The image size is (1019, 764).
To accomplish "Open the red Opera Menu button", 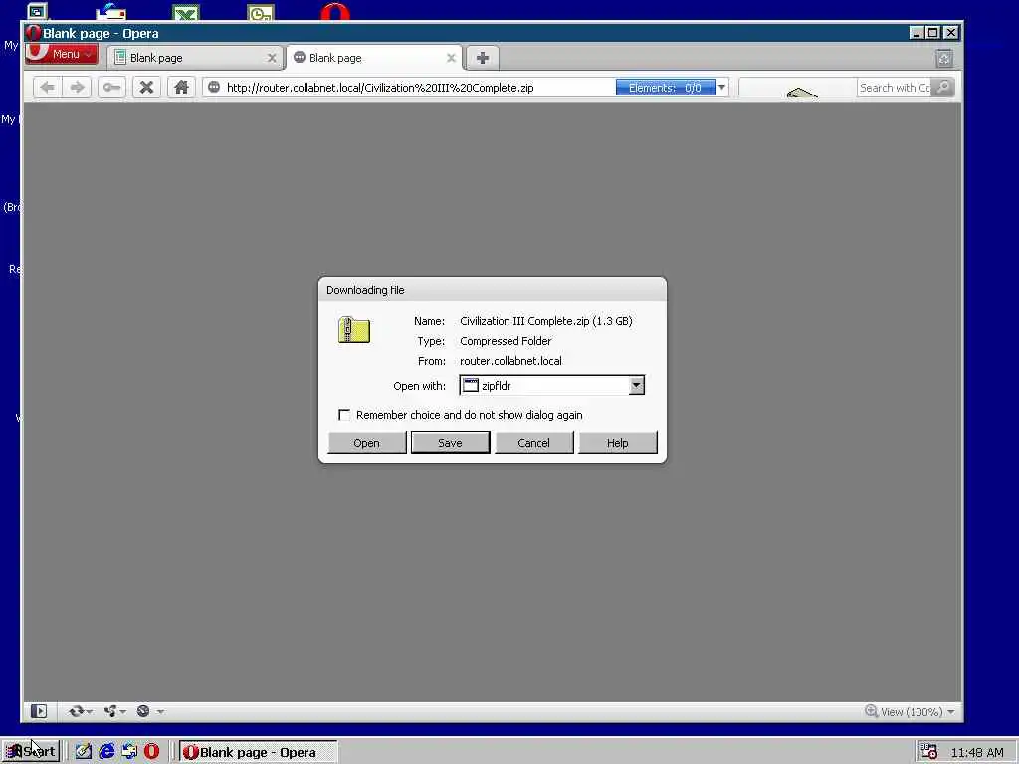I will coord(62,54).
